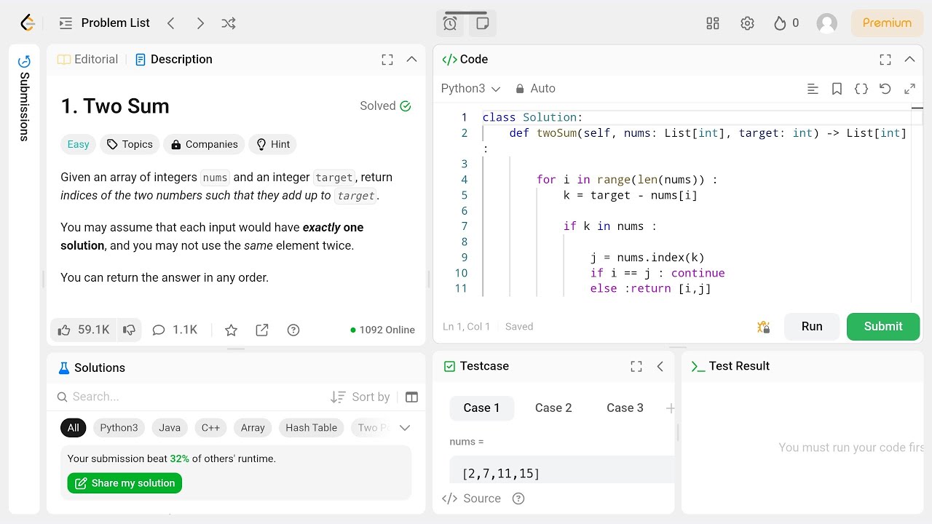Select the Case 2 testcase tab

tap(553, 408)
